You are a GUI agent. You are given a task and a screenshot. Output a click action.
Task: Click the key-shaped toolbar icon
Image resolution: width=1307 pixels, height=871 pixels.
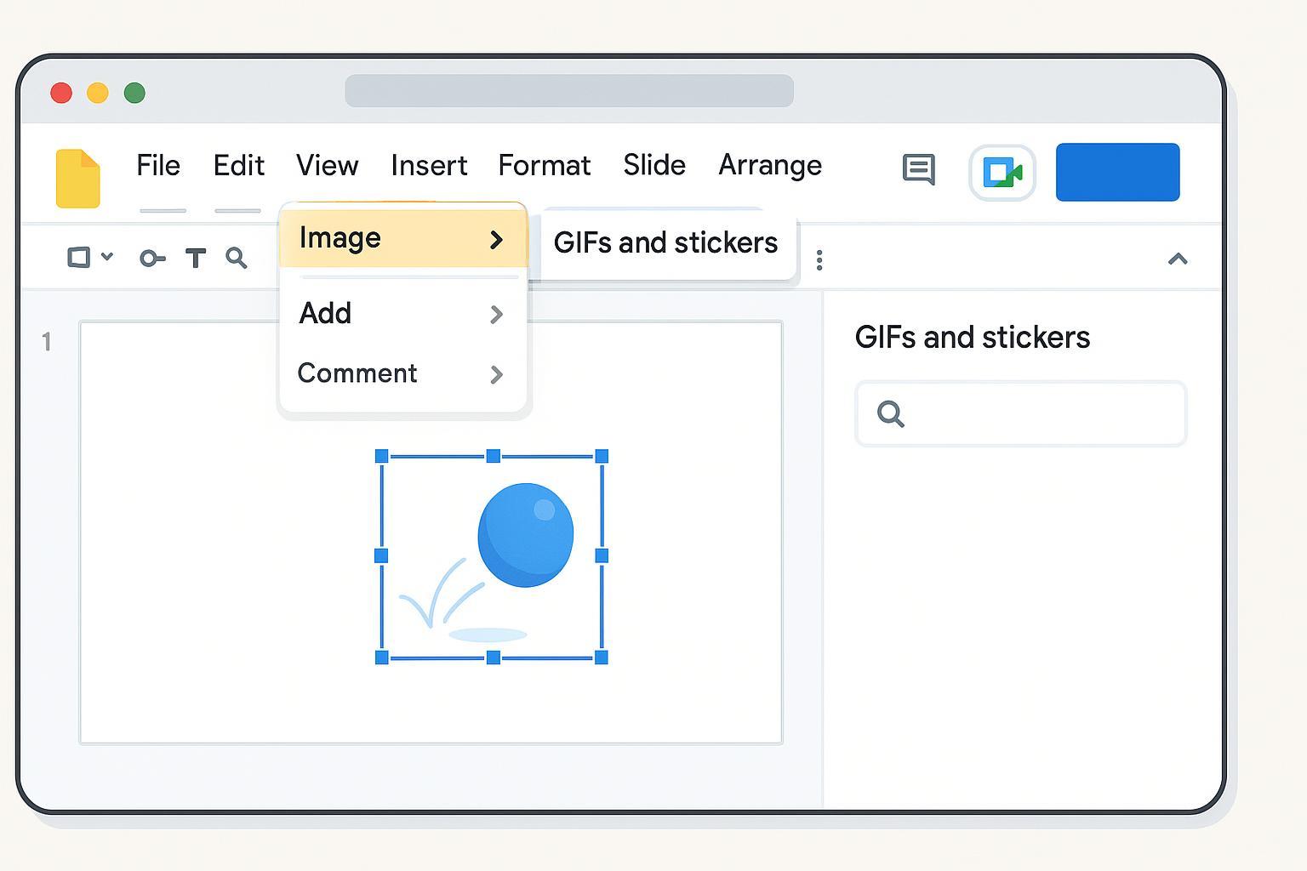(x=151, y=259)
